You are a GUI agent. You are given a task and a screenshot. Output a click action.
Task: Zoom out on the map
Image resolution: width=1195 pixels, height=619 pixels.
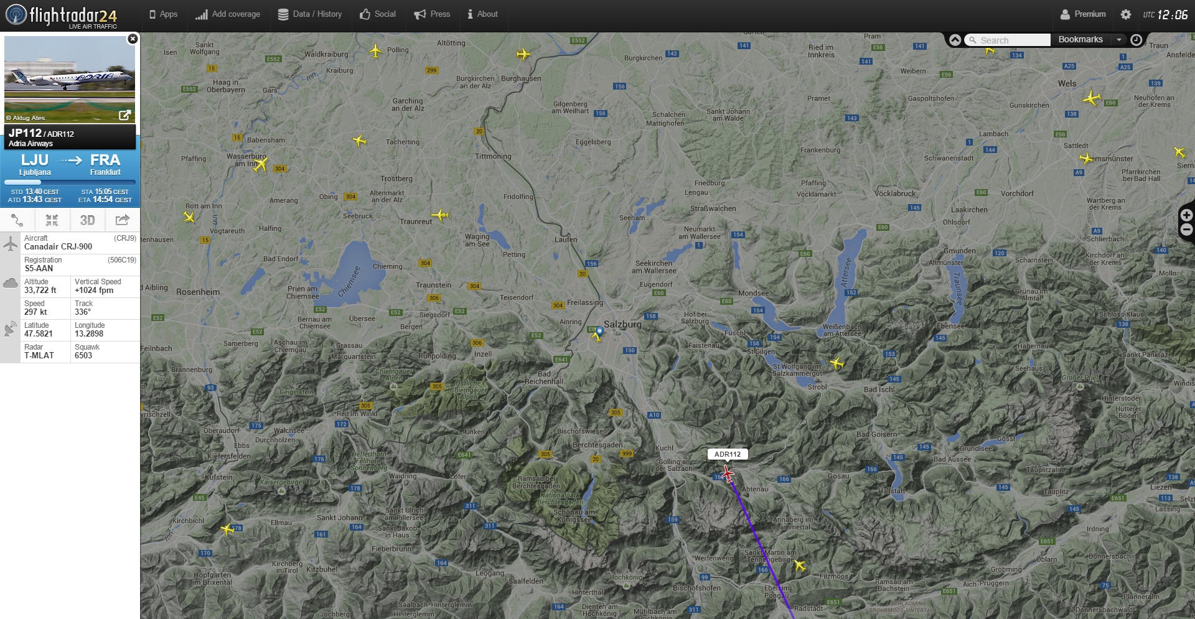pos(1186,230)
